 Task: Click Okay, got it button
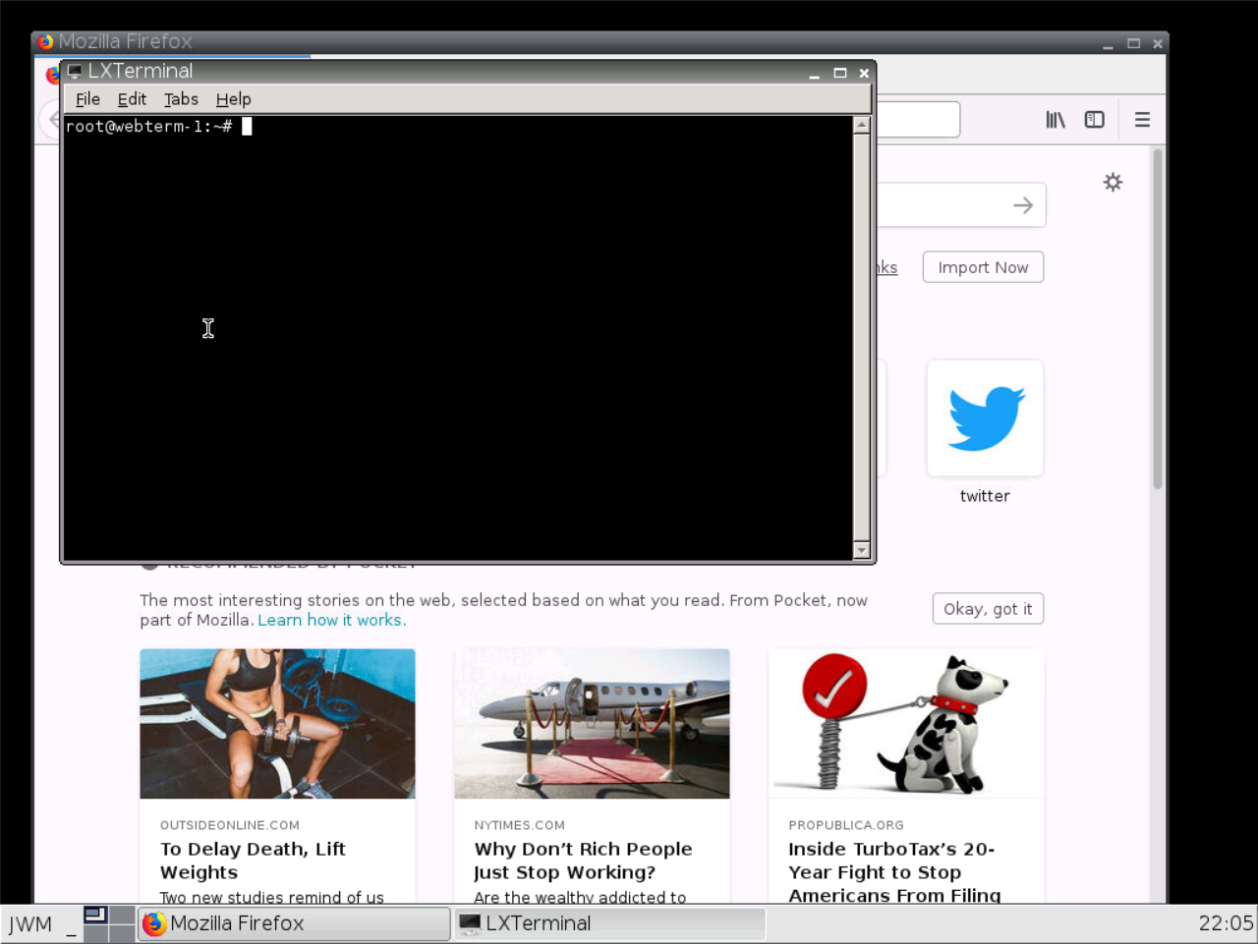coord(988,609)
